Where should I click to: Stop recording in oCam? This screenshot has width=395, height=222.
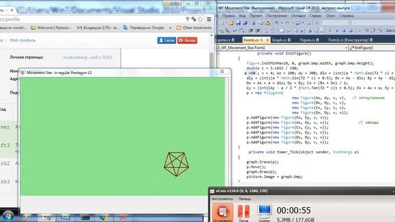point(222,213)
